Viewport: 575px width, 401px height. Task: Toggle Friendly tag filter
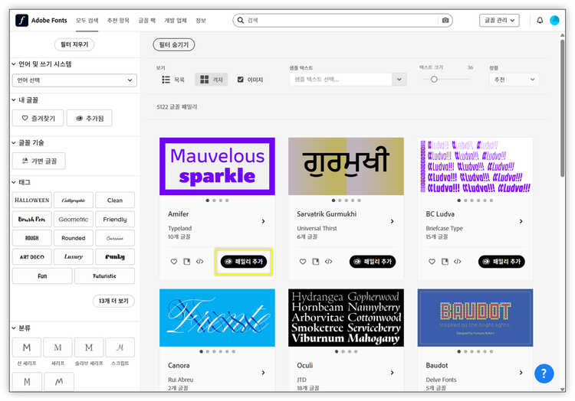pos(115,219)
